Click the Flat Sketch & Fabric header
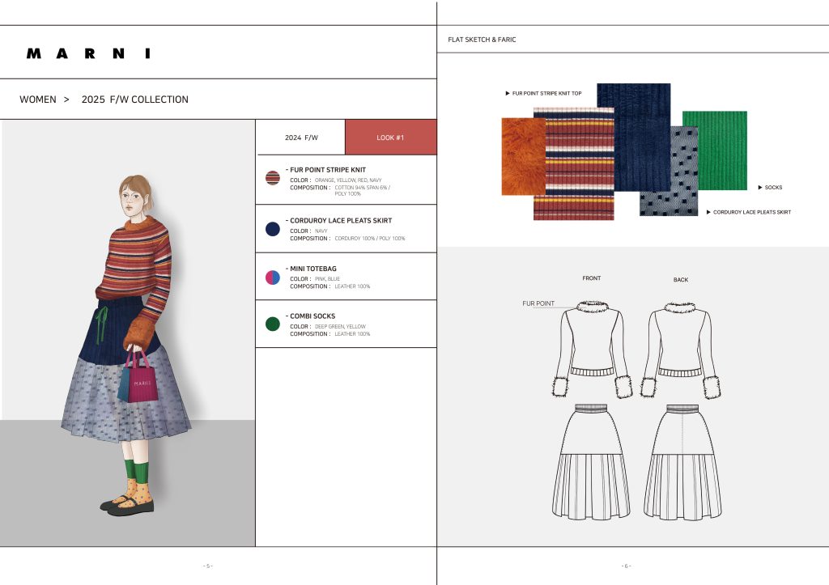 [x=482, y=40]
